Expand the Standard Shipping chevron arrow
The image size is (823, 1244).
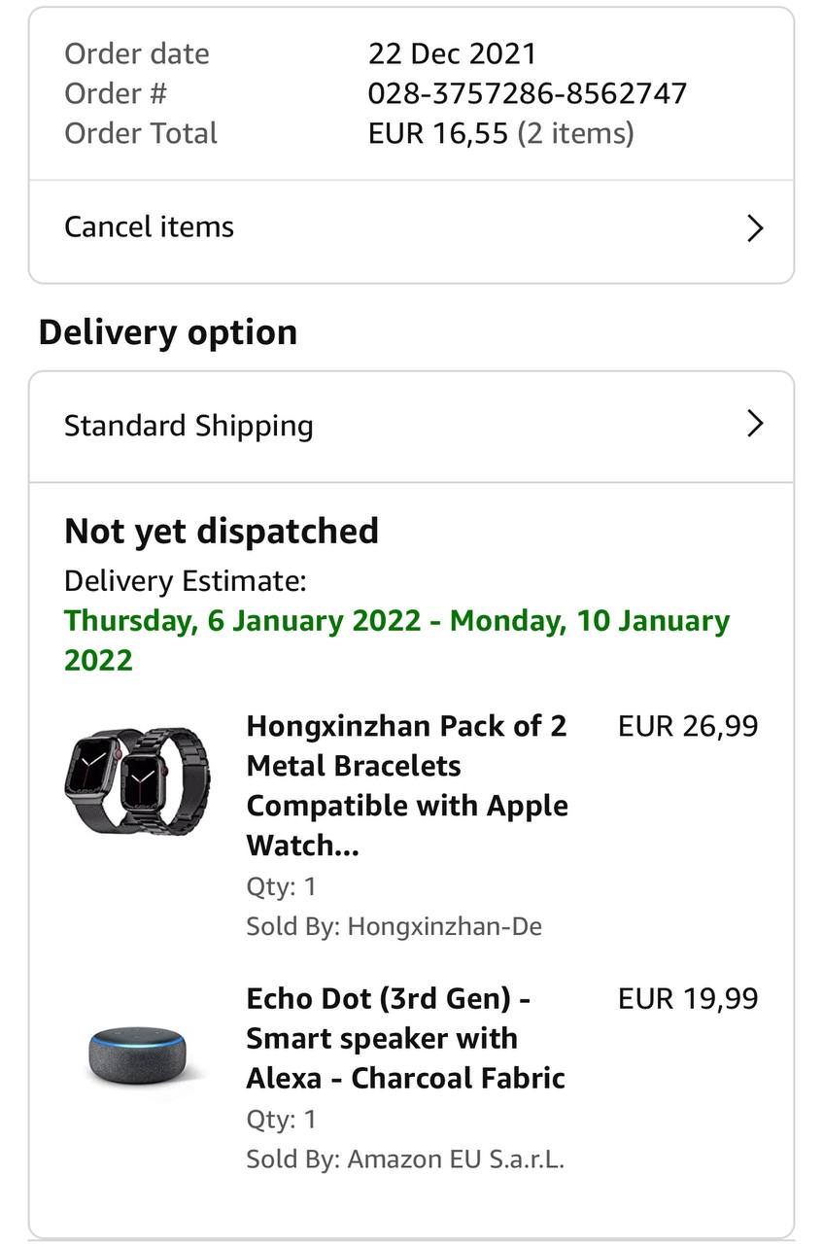pos(755,424)
